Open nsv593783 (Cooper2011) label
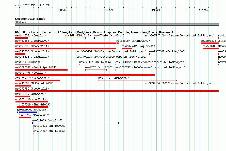 [32, 51]
